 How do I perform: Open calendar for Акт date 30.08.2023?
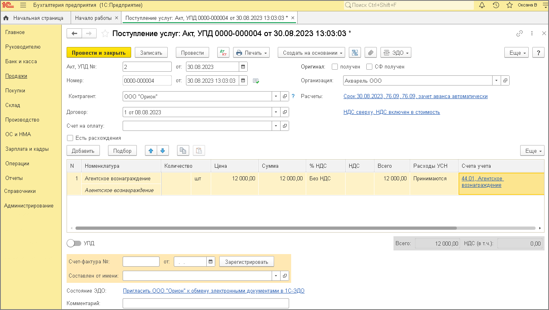point(243,67)
